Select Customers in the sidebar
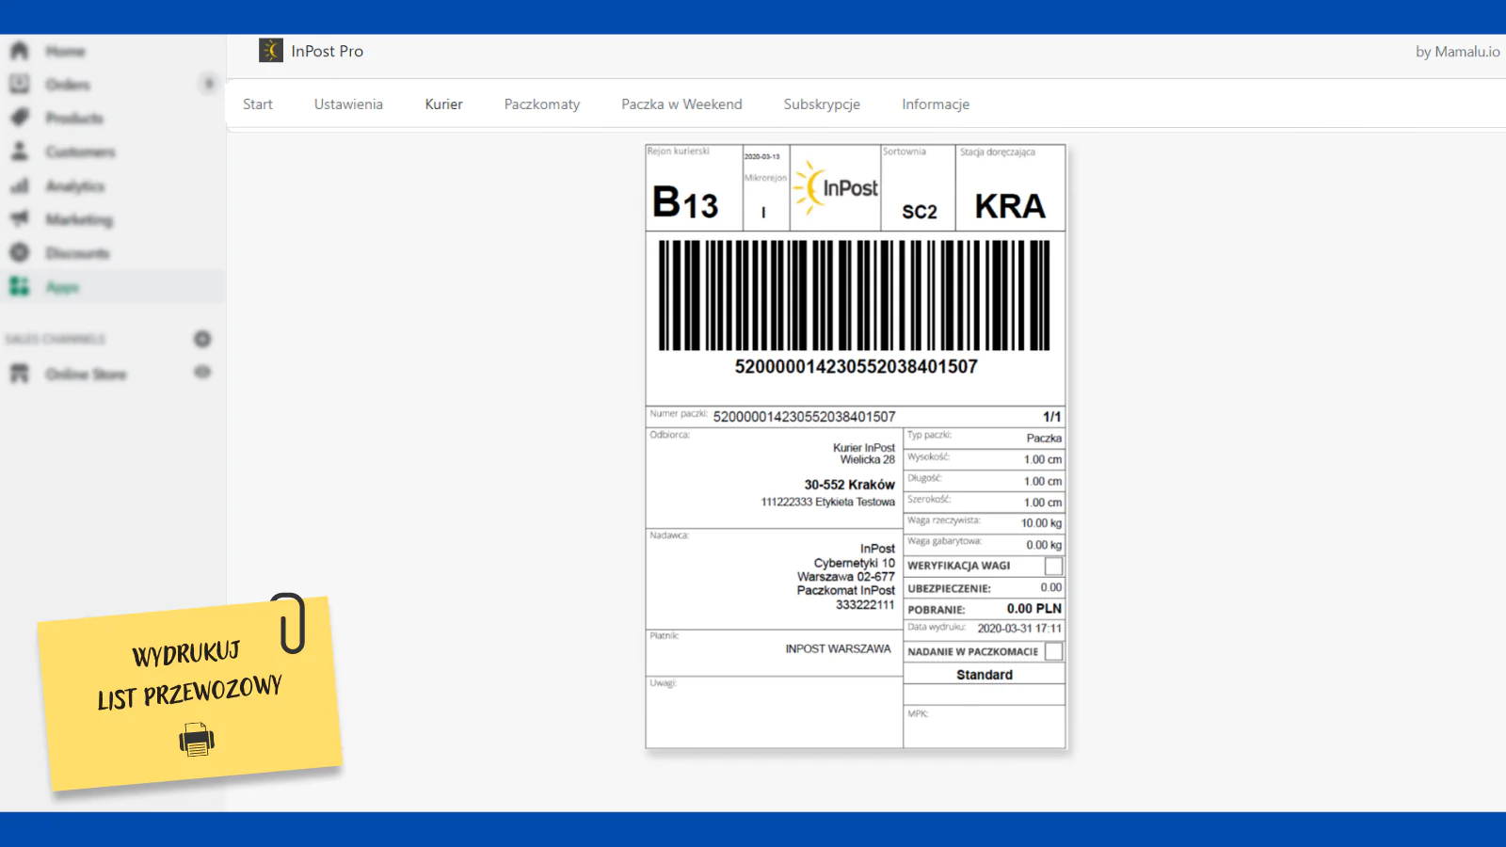1506x847 pixels. click(x=80, y=152)
